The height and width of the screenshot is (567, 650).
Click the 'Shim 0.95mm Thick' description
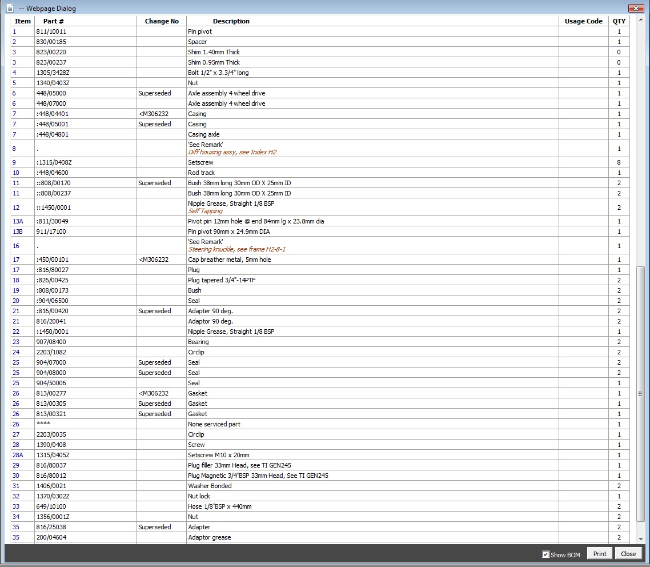(x=214, y=63)
